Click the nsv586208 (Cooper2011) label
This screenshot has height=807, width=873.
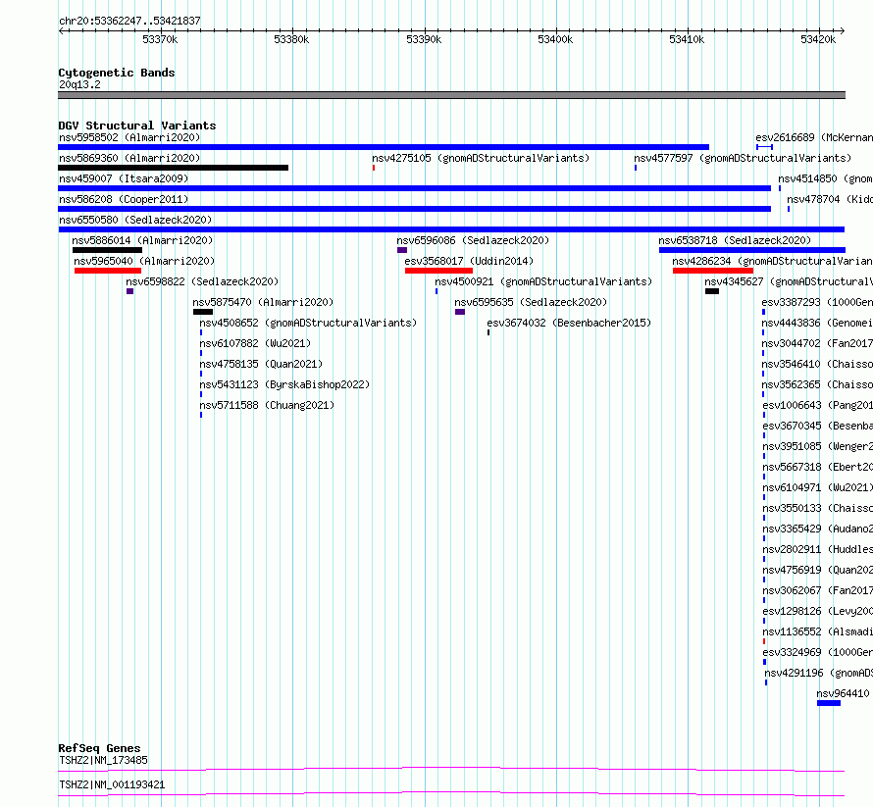coord(124,199)
